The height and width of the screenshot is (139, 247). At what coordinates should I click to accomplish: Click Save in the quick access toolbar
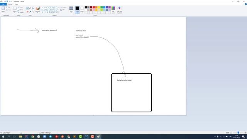tap(5, 2)
